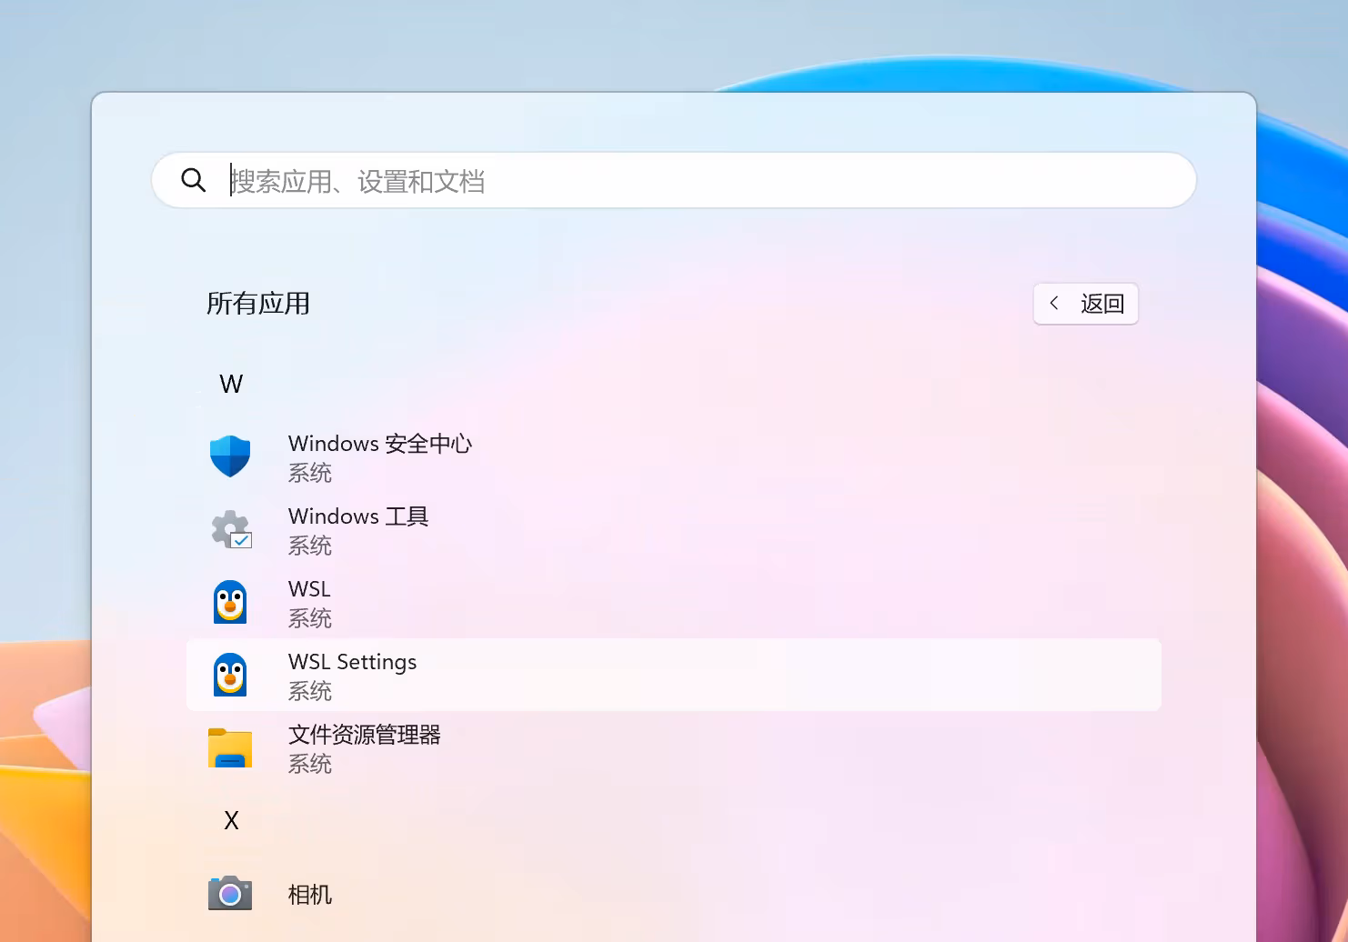
Task: Select the Windows 工具 label
Action: [358, 516]
